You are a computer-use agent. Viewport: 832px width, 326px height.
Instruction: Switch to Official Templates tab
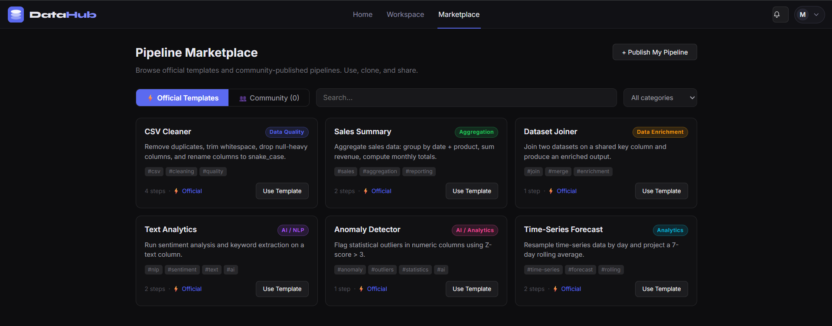pos(182,98)
